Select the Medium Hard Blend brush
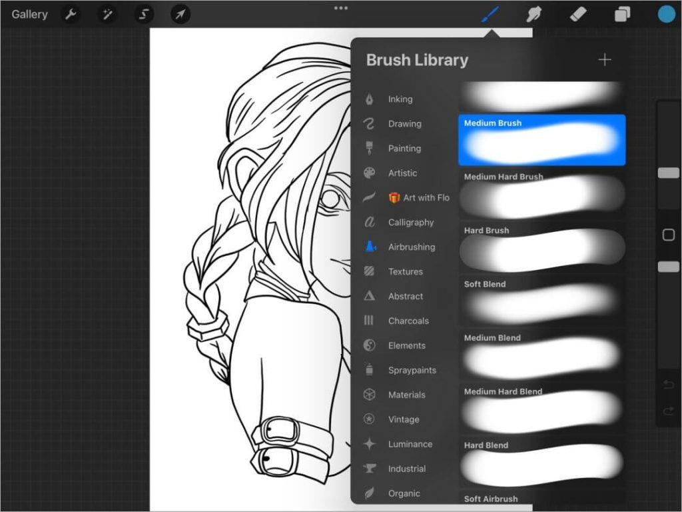The image size is (682, 512). (x=542, y=409)
